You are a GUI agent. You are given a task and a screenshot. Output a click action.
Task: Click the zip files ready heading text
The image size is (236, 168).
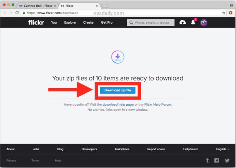click(118, 78)
